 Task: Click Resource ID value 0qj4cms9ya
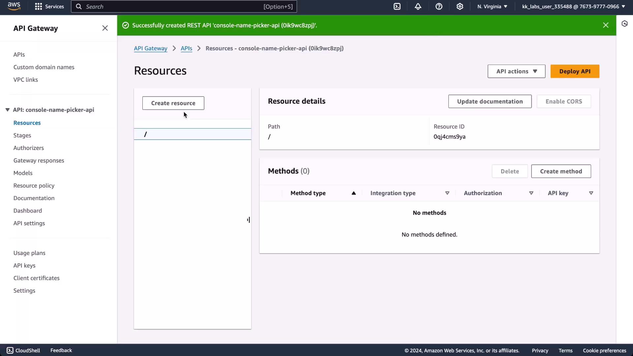[449, 137]
